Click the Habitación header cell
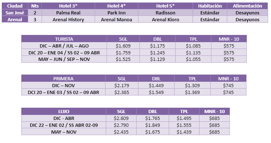 click(x=210, y=6)
